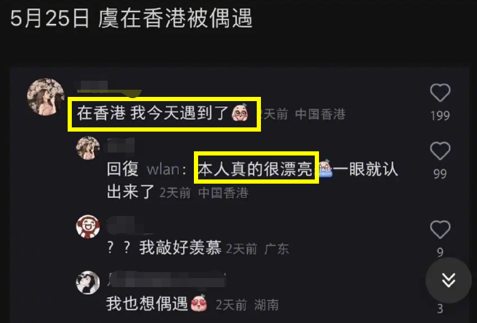This screenshot has height=323, width=477.
Task: Open the red cartoon face avatar
Action: pos(88,227)
